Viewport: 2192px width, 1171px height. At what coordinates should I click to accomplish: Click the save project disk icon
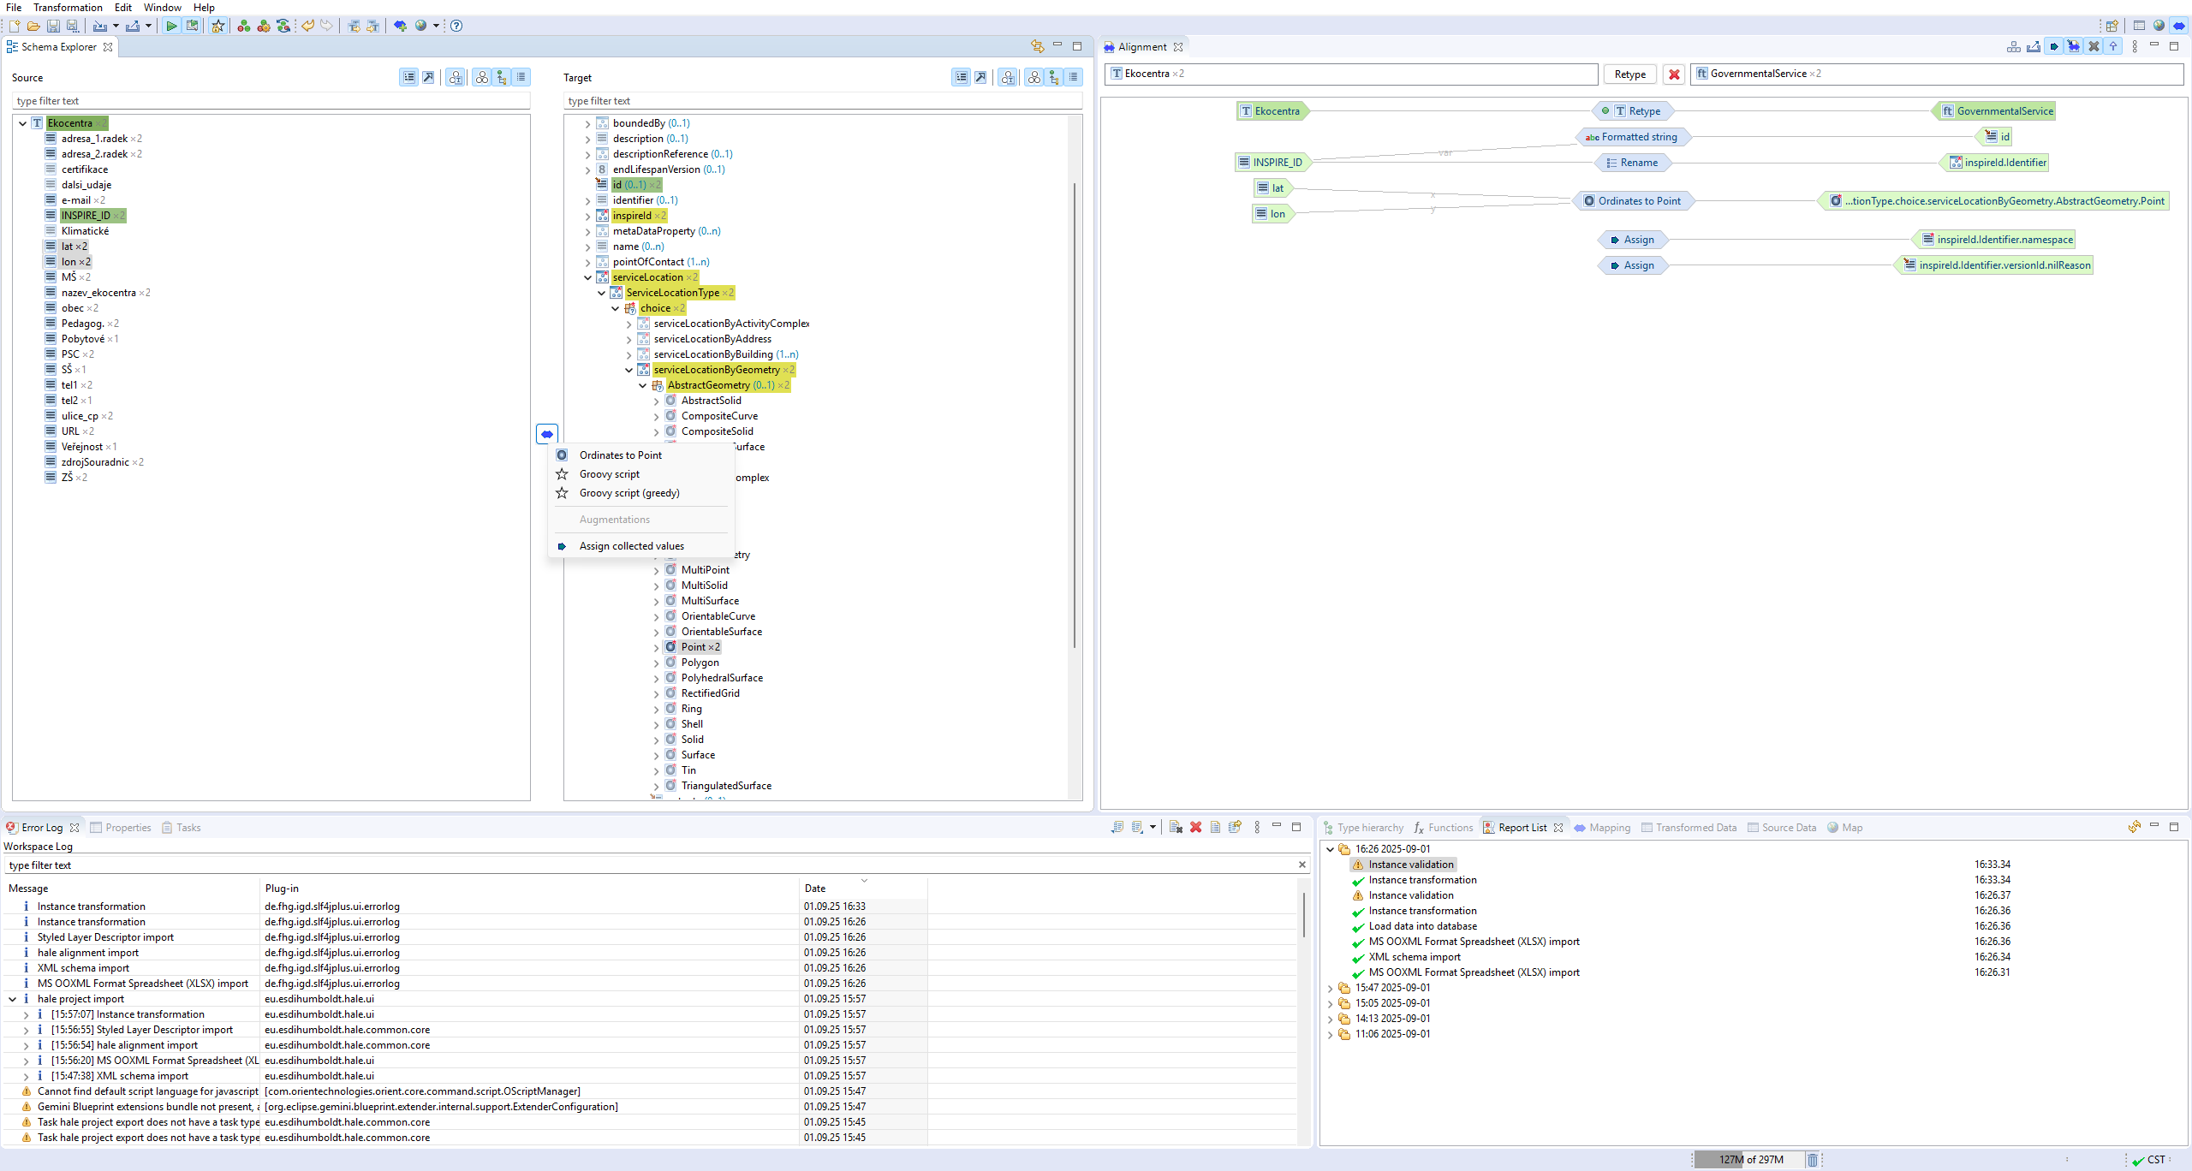point(53,26)
